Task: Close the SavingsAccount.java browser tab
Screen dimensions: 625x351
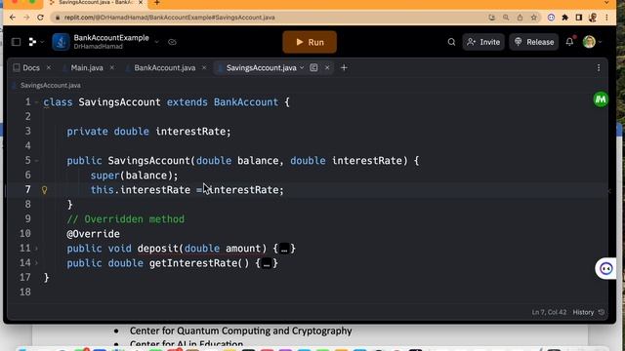Action: pos(141,3)
